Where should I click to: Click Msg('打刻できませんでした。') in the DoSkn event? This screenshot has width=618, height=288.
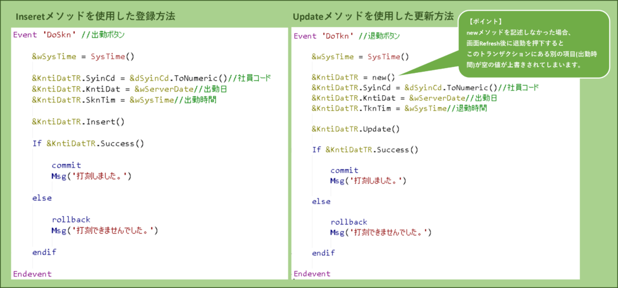105,231
